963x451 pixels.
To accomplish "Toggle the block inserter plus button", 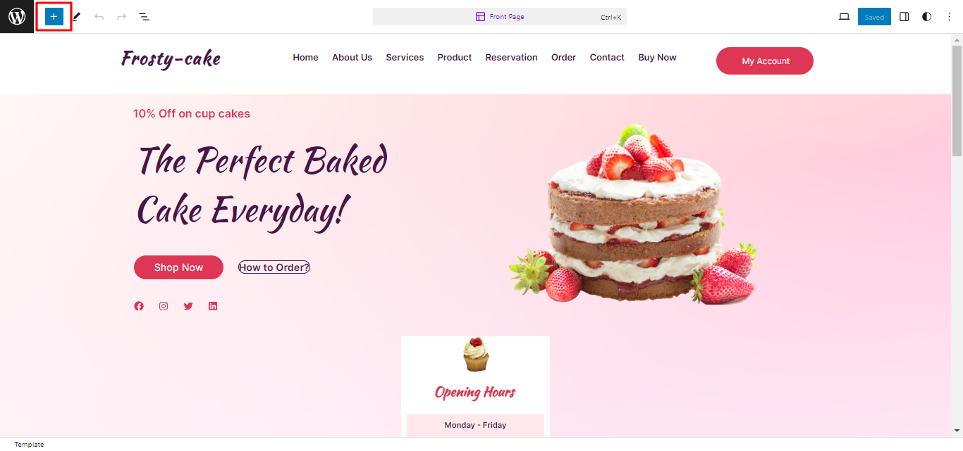I will [x=54, y=16].
